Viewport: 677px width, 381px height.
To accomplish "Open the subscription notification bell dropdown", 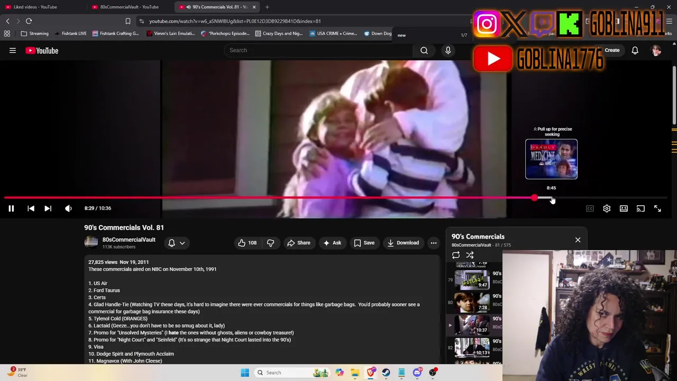I will [x=177, y=243].
